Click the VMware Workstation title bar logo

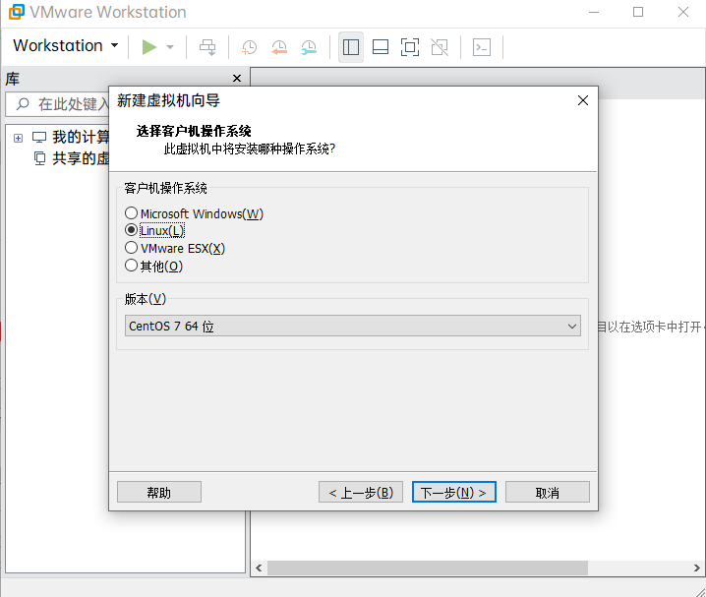tap(17, 12)
